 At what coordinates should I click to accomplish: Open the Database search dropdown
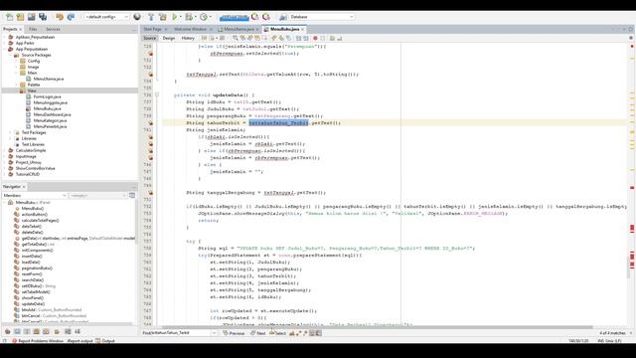pos(351,17)
